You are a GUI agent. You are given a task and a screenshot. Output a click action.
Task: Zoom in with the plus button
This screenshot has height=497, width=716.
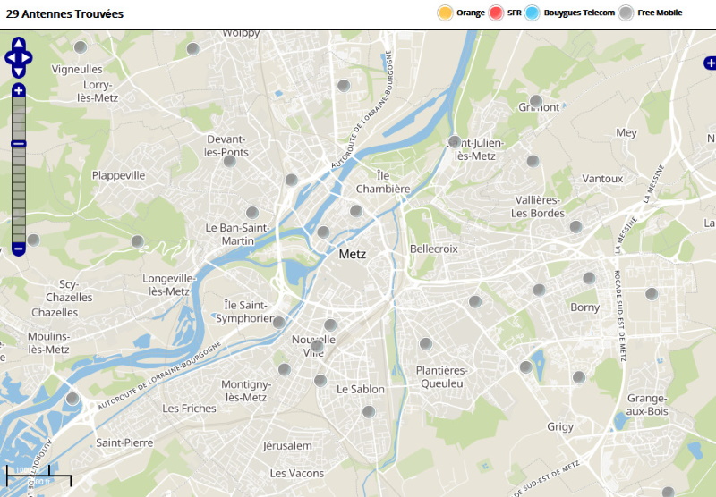click(x=18, y=90)
